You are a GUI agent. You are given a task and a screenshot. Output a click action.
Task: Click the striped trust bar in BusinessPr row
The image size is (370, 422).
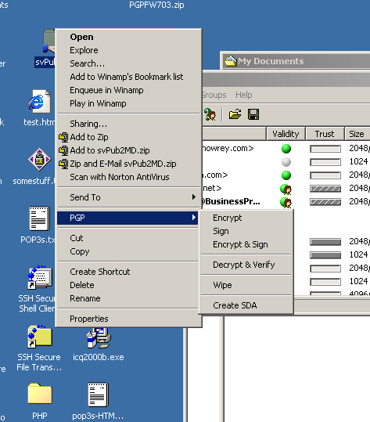point(325,202)
